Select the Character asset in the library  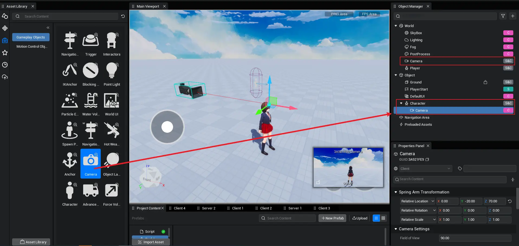[x=70, y=194]
